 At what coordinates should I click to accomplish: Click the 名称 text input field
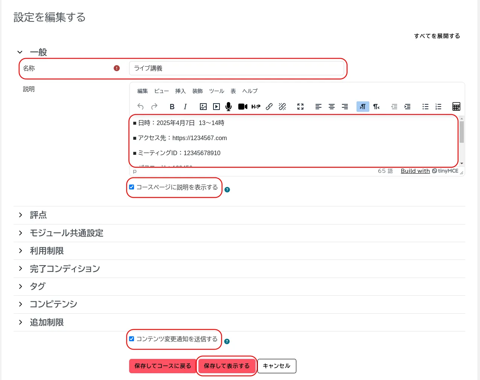[236, 69]
